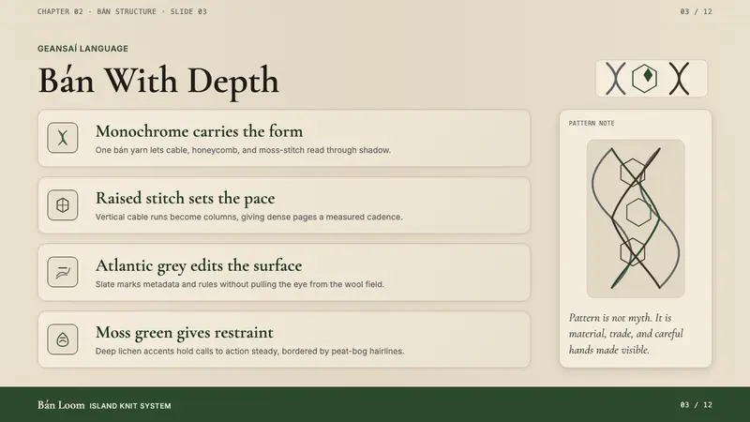Viewport: 750px width, 422px height.
Task: Click the cable pattern illustration in Pattern Note
Action: (x=636, y=219)
